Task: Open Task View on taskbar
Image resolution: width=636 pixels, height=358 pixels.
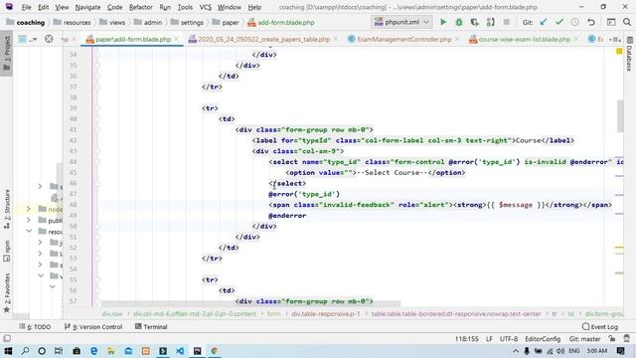Action: (59, 351)
